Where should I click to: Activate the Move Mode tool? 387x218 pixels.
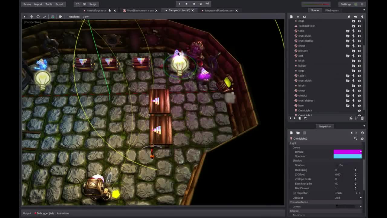31,17
